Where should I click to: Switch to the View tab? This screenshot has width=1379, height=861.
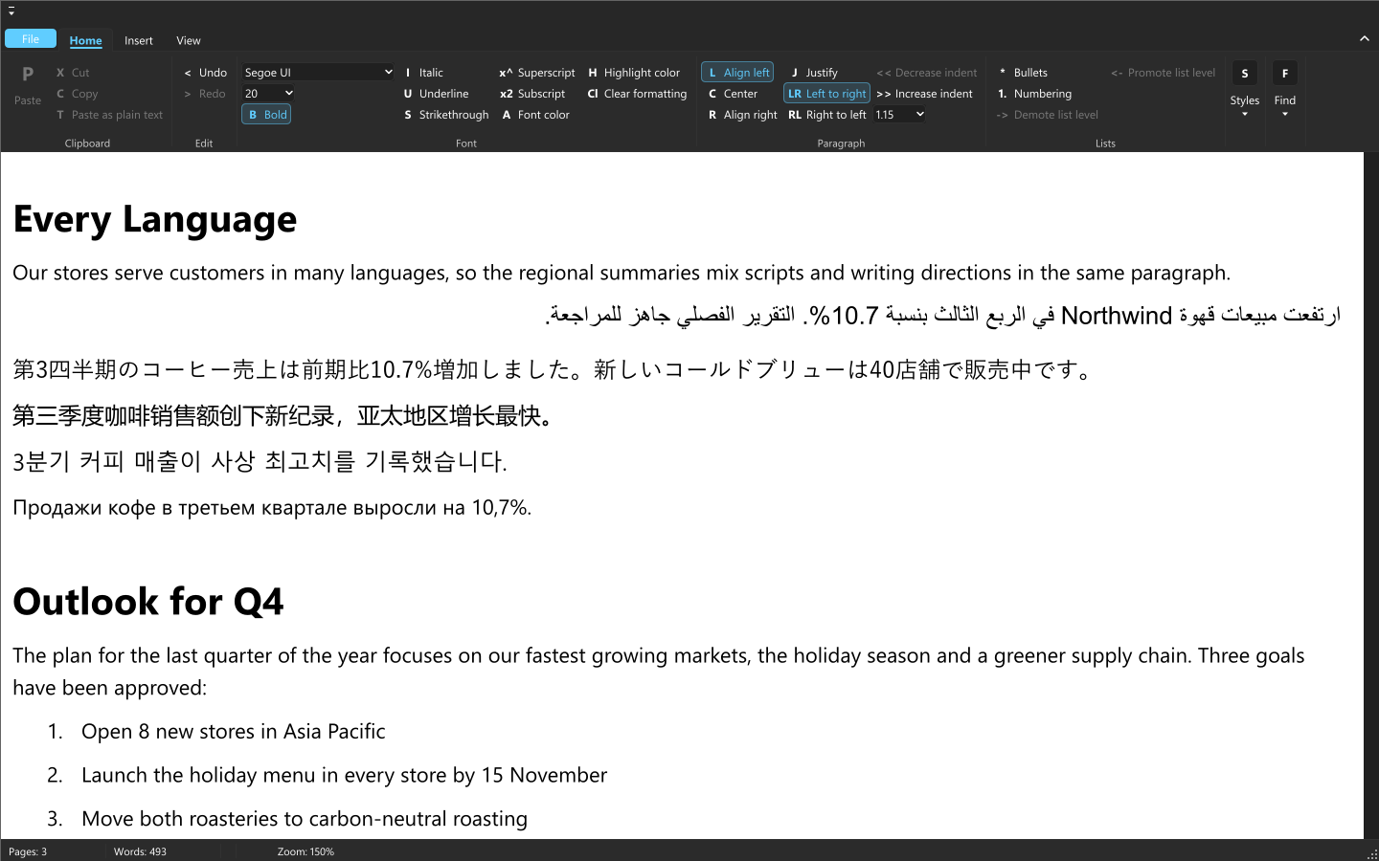pos(189,40)
